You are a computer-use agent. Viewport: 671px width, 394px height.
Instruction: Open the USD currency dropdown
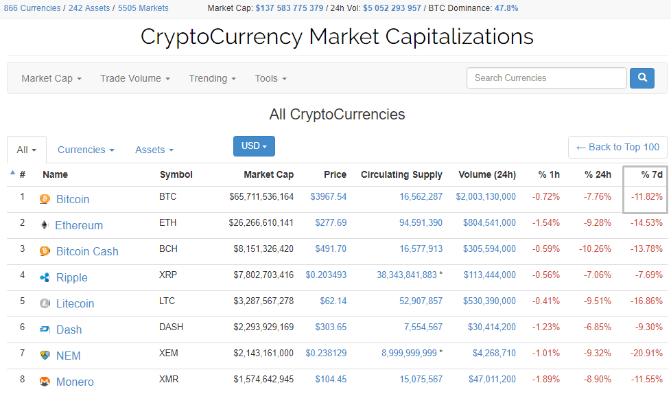(x=254, y=146)
